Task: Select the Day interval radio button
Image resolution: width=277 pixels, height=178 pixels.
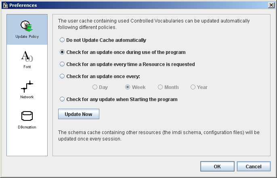Action: 95,87
